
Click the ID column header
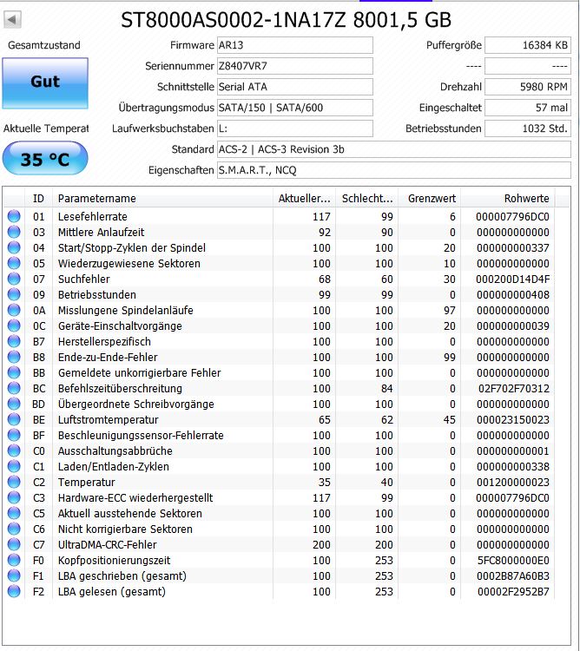tap(38, 199)
